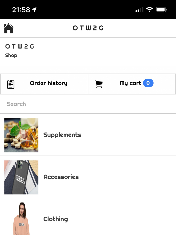The height and width of the screenshot is (235, 176).
Task: Tap the cellular signal bars
Action: pos(139,10)
